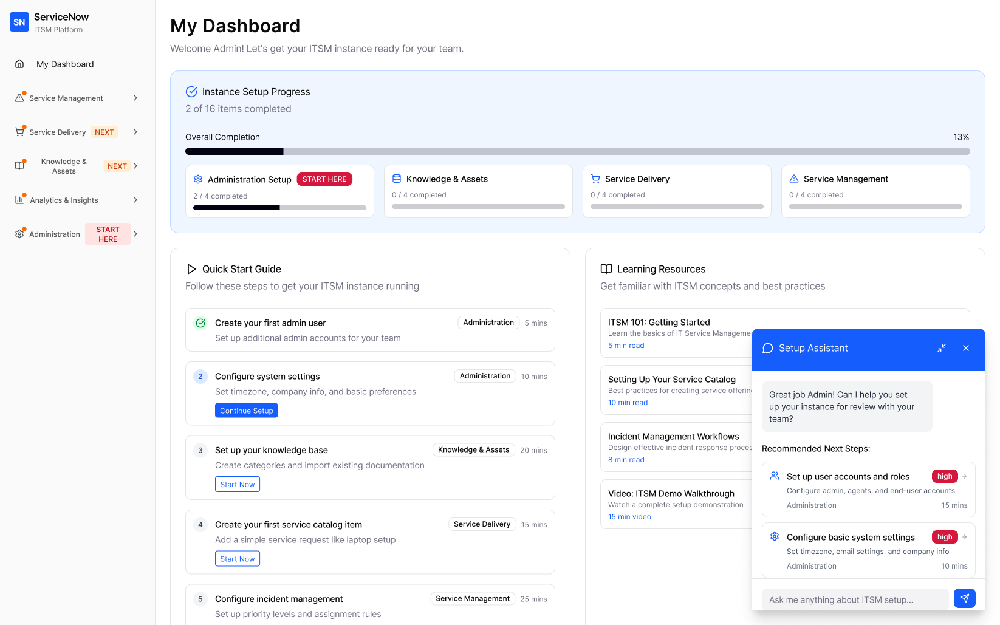Click the Service Delivery cart sidebar icon
Screen dimensions: 1000x625
coord(19,132)
